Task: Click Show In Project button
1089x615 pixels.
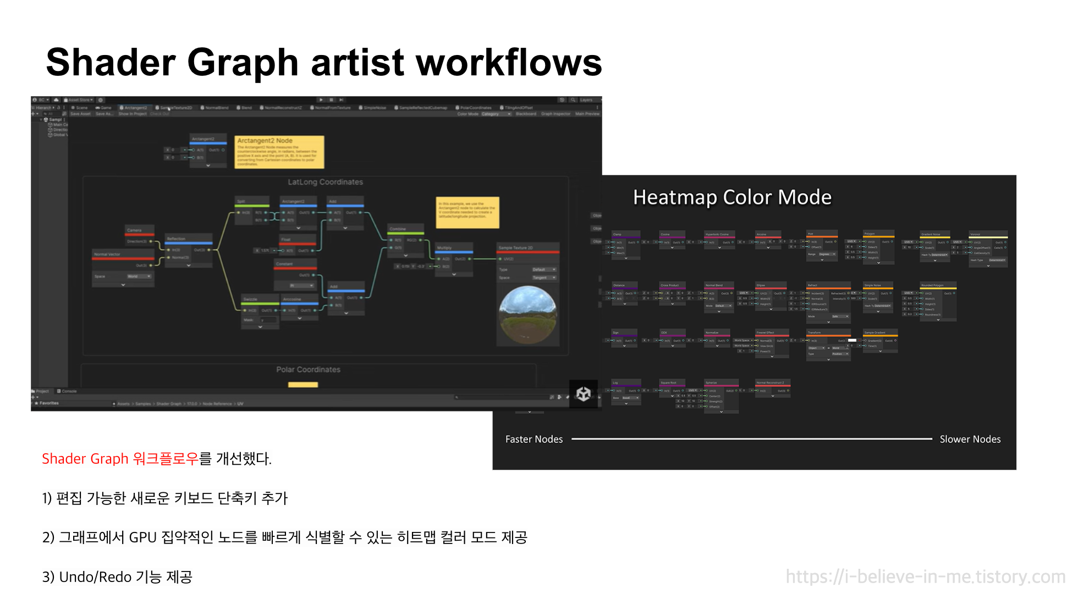Action: [133, 114]
